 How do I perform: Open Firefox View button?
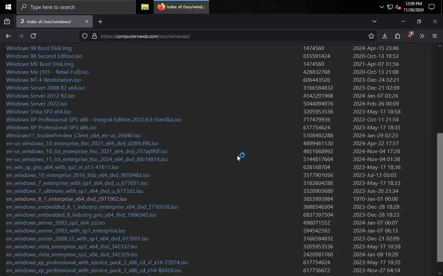7,21
